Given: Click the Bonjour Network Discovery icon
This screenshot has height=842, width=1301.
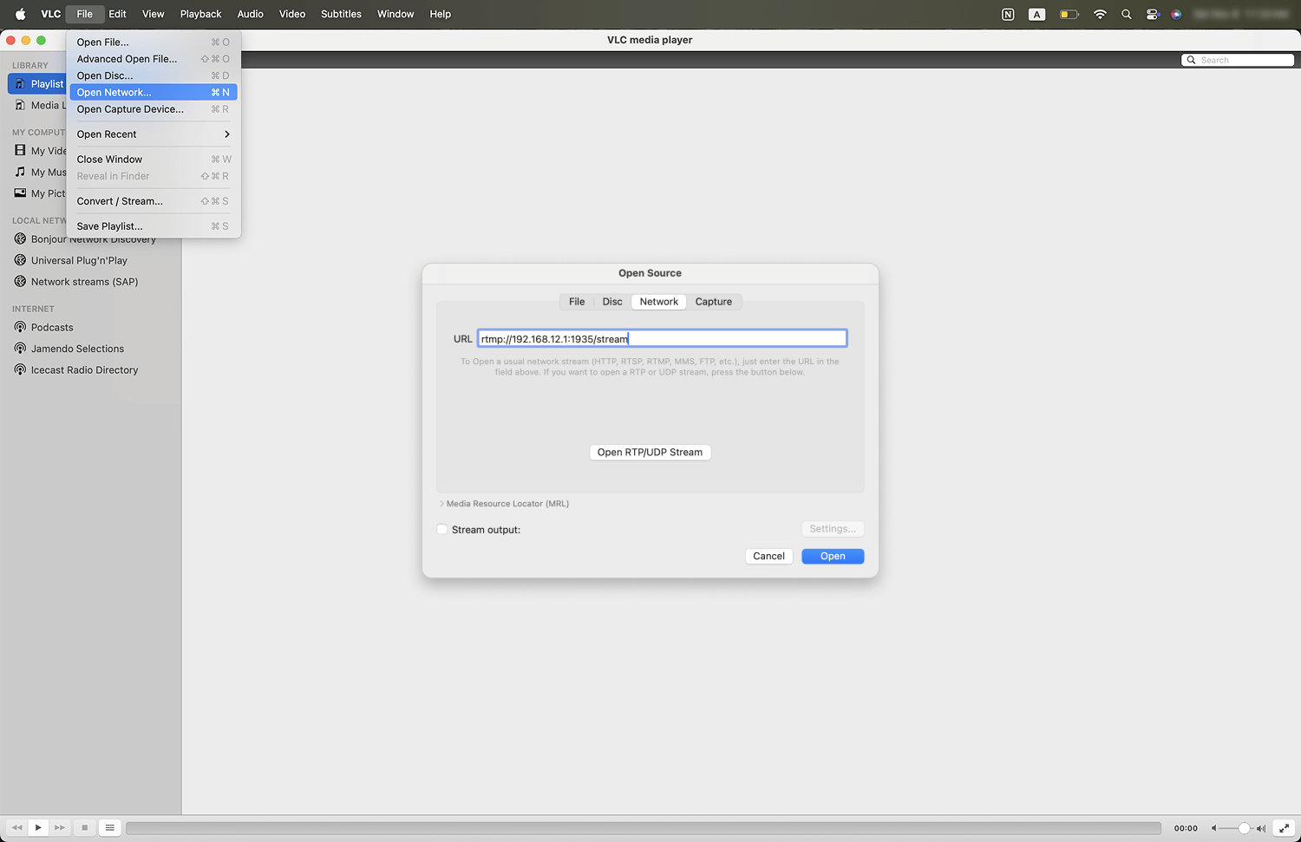Looking at the screenshot, I should tap(20, 238).
